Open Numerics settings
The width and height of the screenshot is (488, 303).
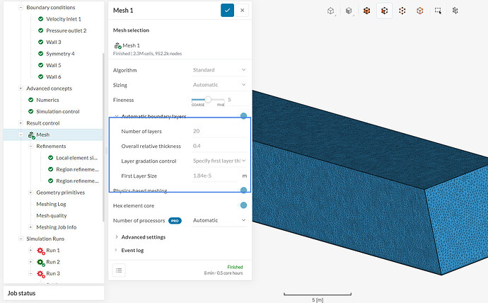47,100
